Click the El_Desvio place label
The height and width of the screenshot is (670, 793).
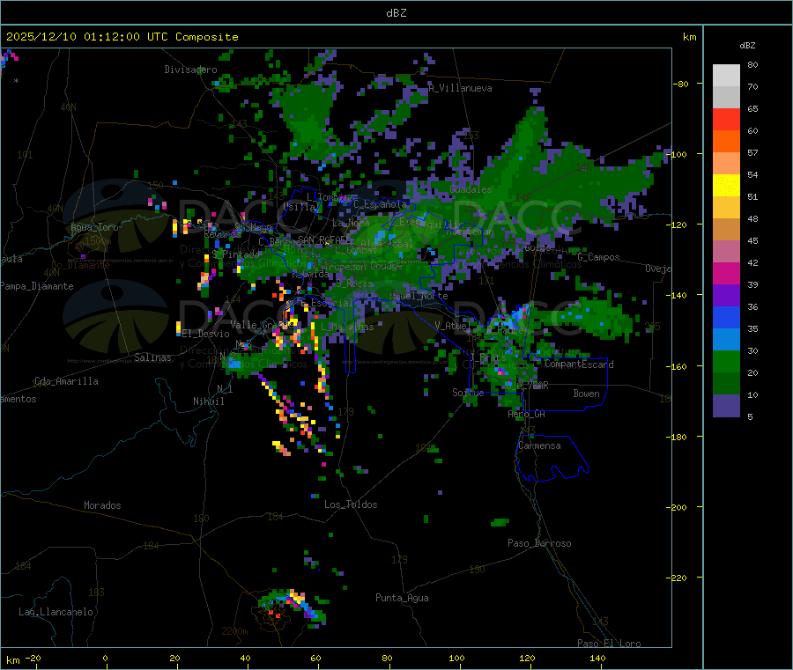click(206, 334)
